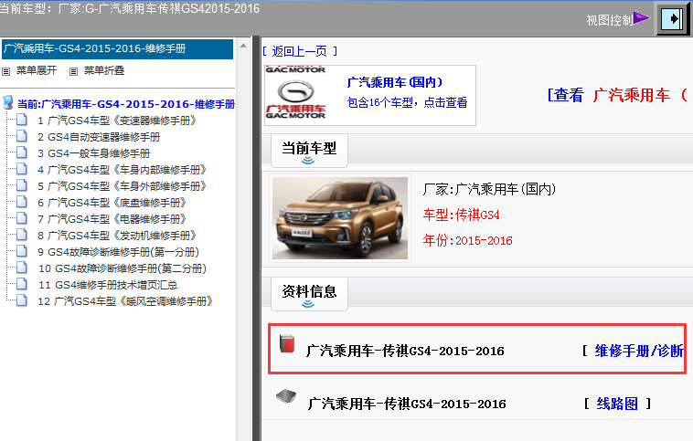This screenshot has height=441, width=693.
Task: Open 3 GS4一般车身维修手册
Action: pyautogui.click(x=93, y=153)
